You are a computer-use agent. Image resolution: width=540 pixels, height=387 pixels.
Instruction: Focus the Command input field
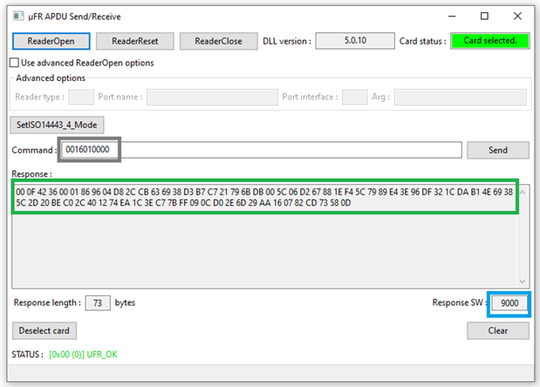click(x=261, y=150)
